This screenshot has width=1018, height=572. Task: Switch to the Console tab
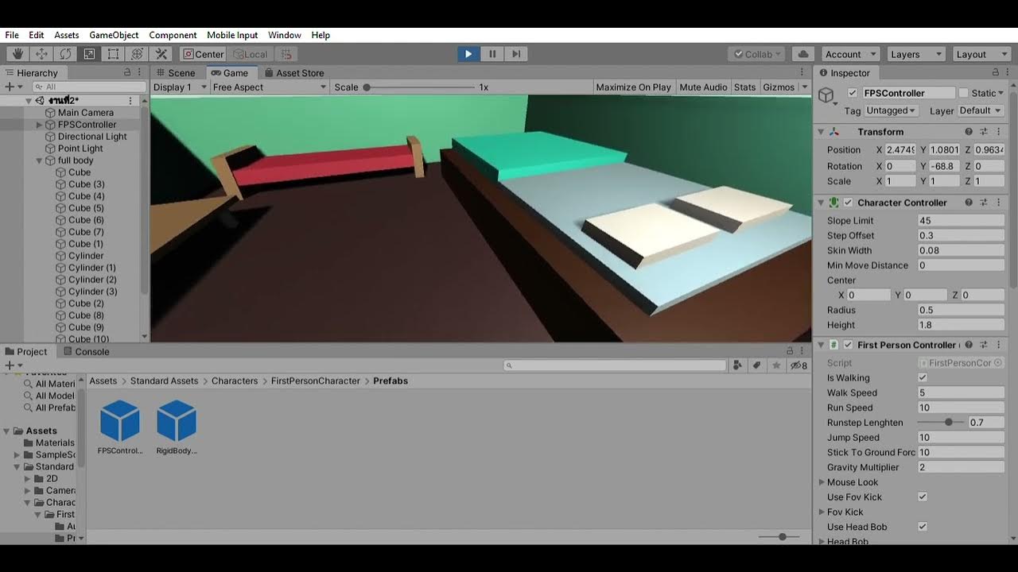(86, 351)
